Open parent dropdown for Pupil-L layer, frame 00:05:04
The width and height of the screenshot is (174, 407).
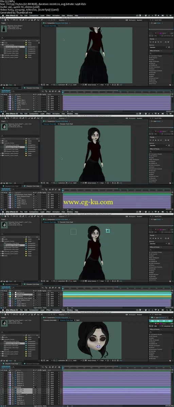point(55,394)
